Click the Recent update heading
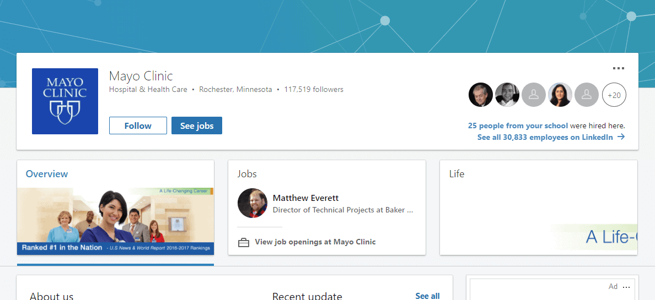Image resolution: width=655 pixels, height=300 pixels. (x=308, y=296)
